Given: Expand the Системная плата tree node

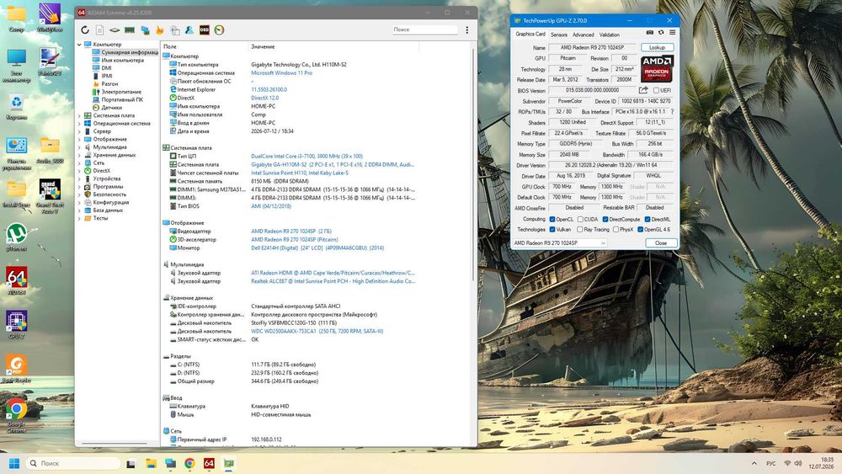Looking at the screenshot, I should coord(79,115).
